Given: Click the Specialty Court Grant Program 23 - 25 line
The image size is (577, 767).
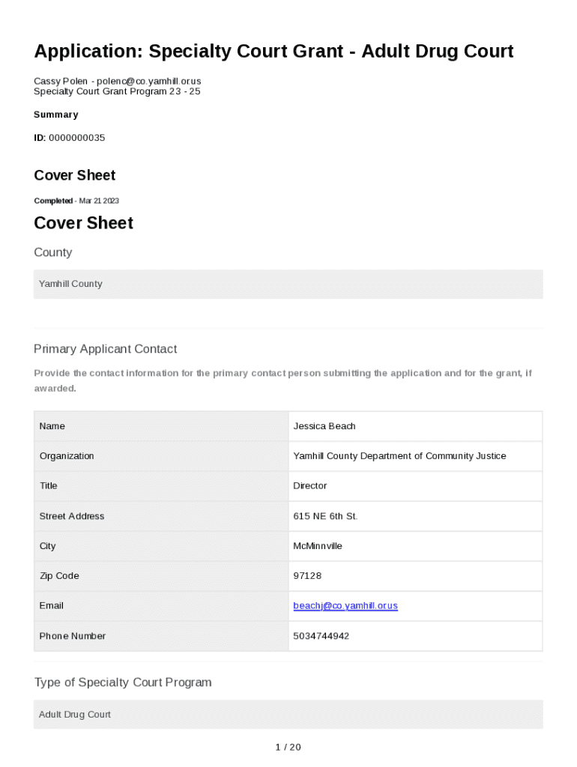Looking at the screenshot, I should [x=117, y=91].
